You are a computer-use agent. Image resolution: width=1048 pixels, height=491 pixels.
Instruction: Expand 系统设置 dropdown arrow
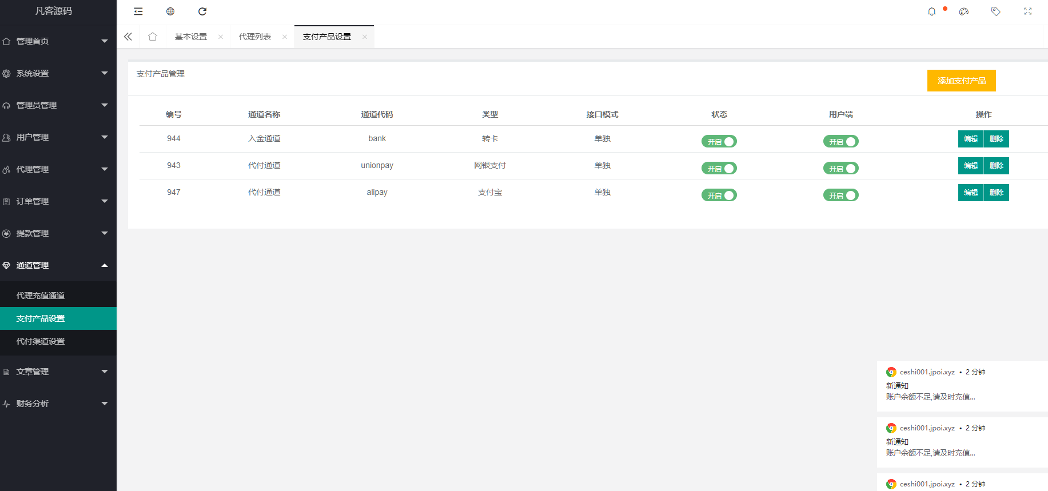coord(105,73)
